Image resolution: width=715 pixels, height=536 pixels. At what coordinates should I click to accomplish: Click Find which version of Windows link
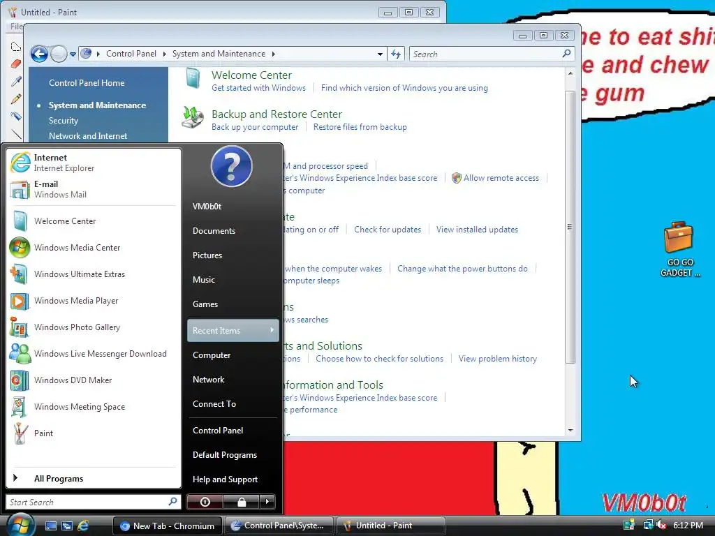coord(404,87)
